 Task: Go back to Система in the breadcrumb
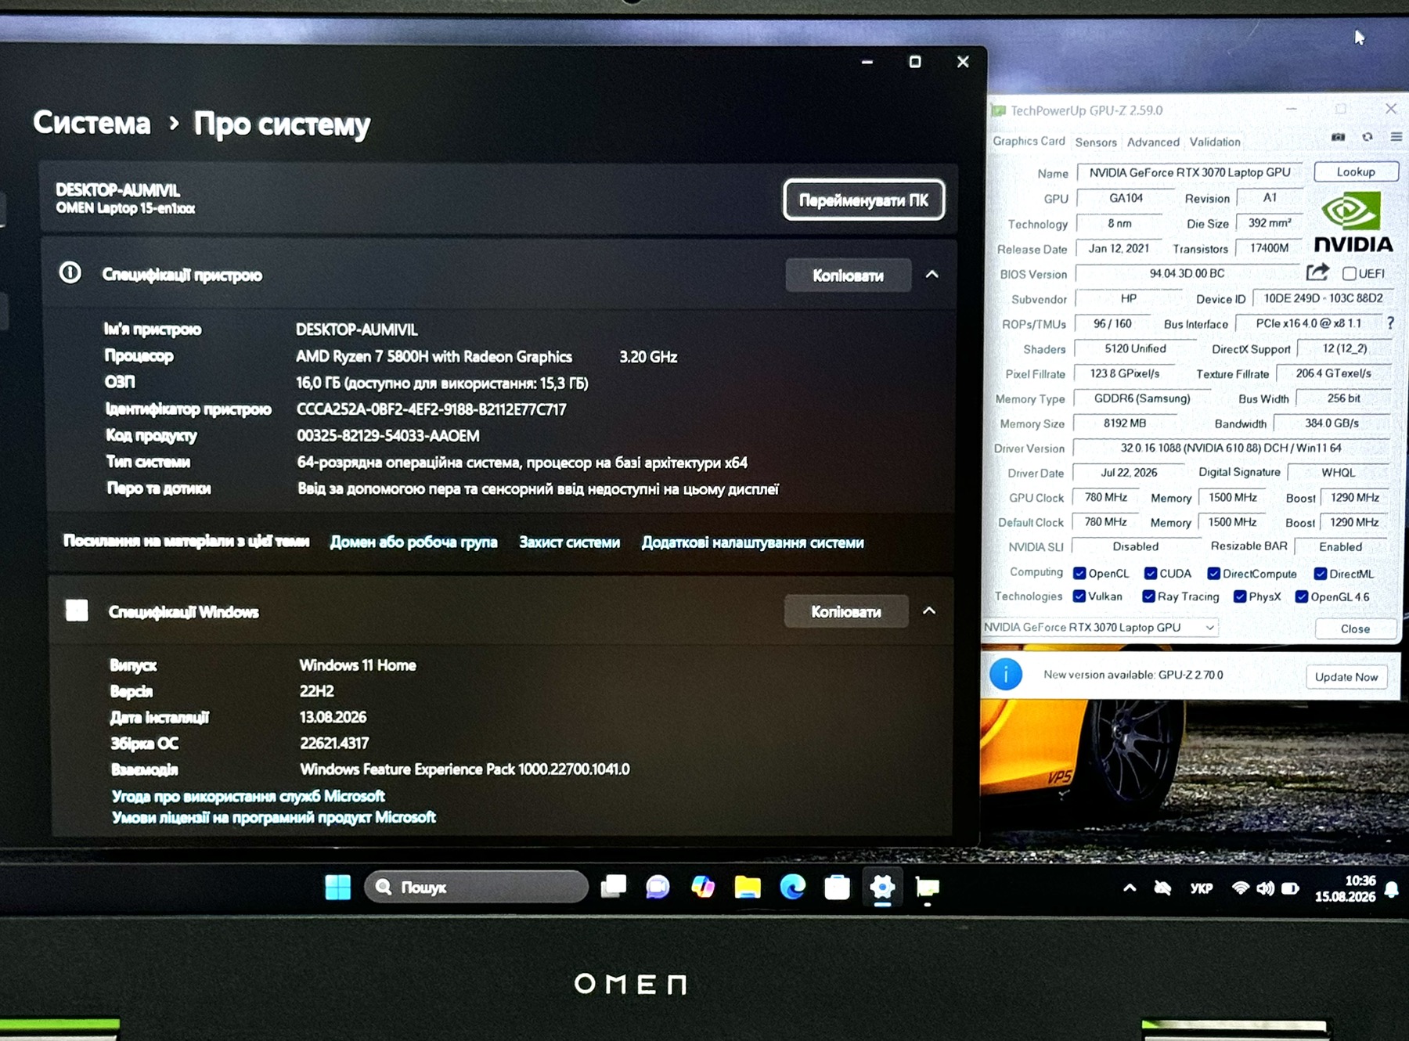pyautogui.click(x=92, y=123)
